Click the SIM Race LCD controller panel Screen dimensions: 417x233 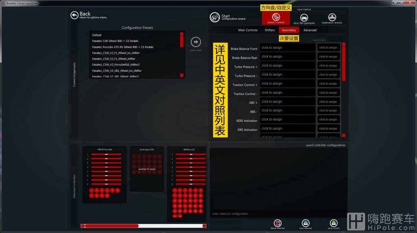pos(187,184)
